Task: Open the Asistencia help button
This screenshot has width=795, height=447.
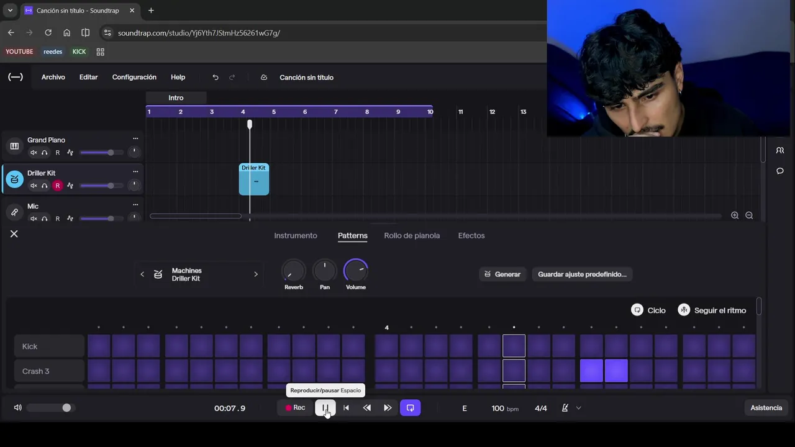Action: click(x=766, y=408)
